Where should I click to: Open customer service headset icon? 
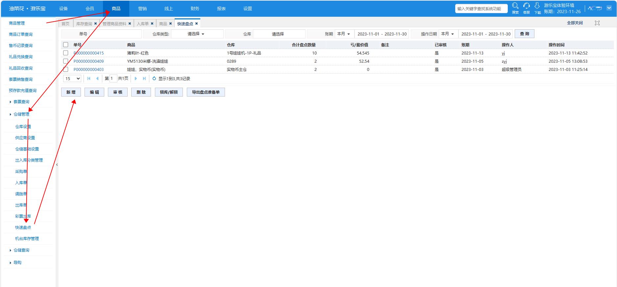[x=527, y=6]
